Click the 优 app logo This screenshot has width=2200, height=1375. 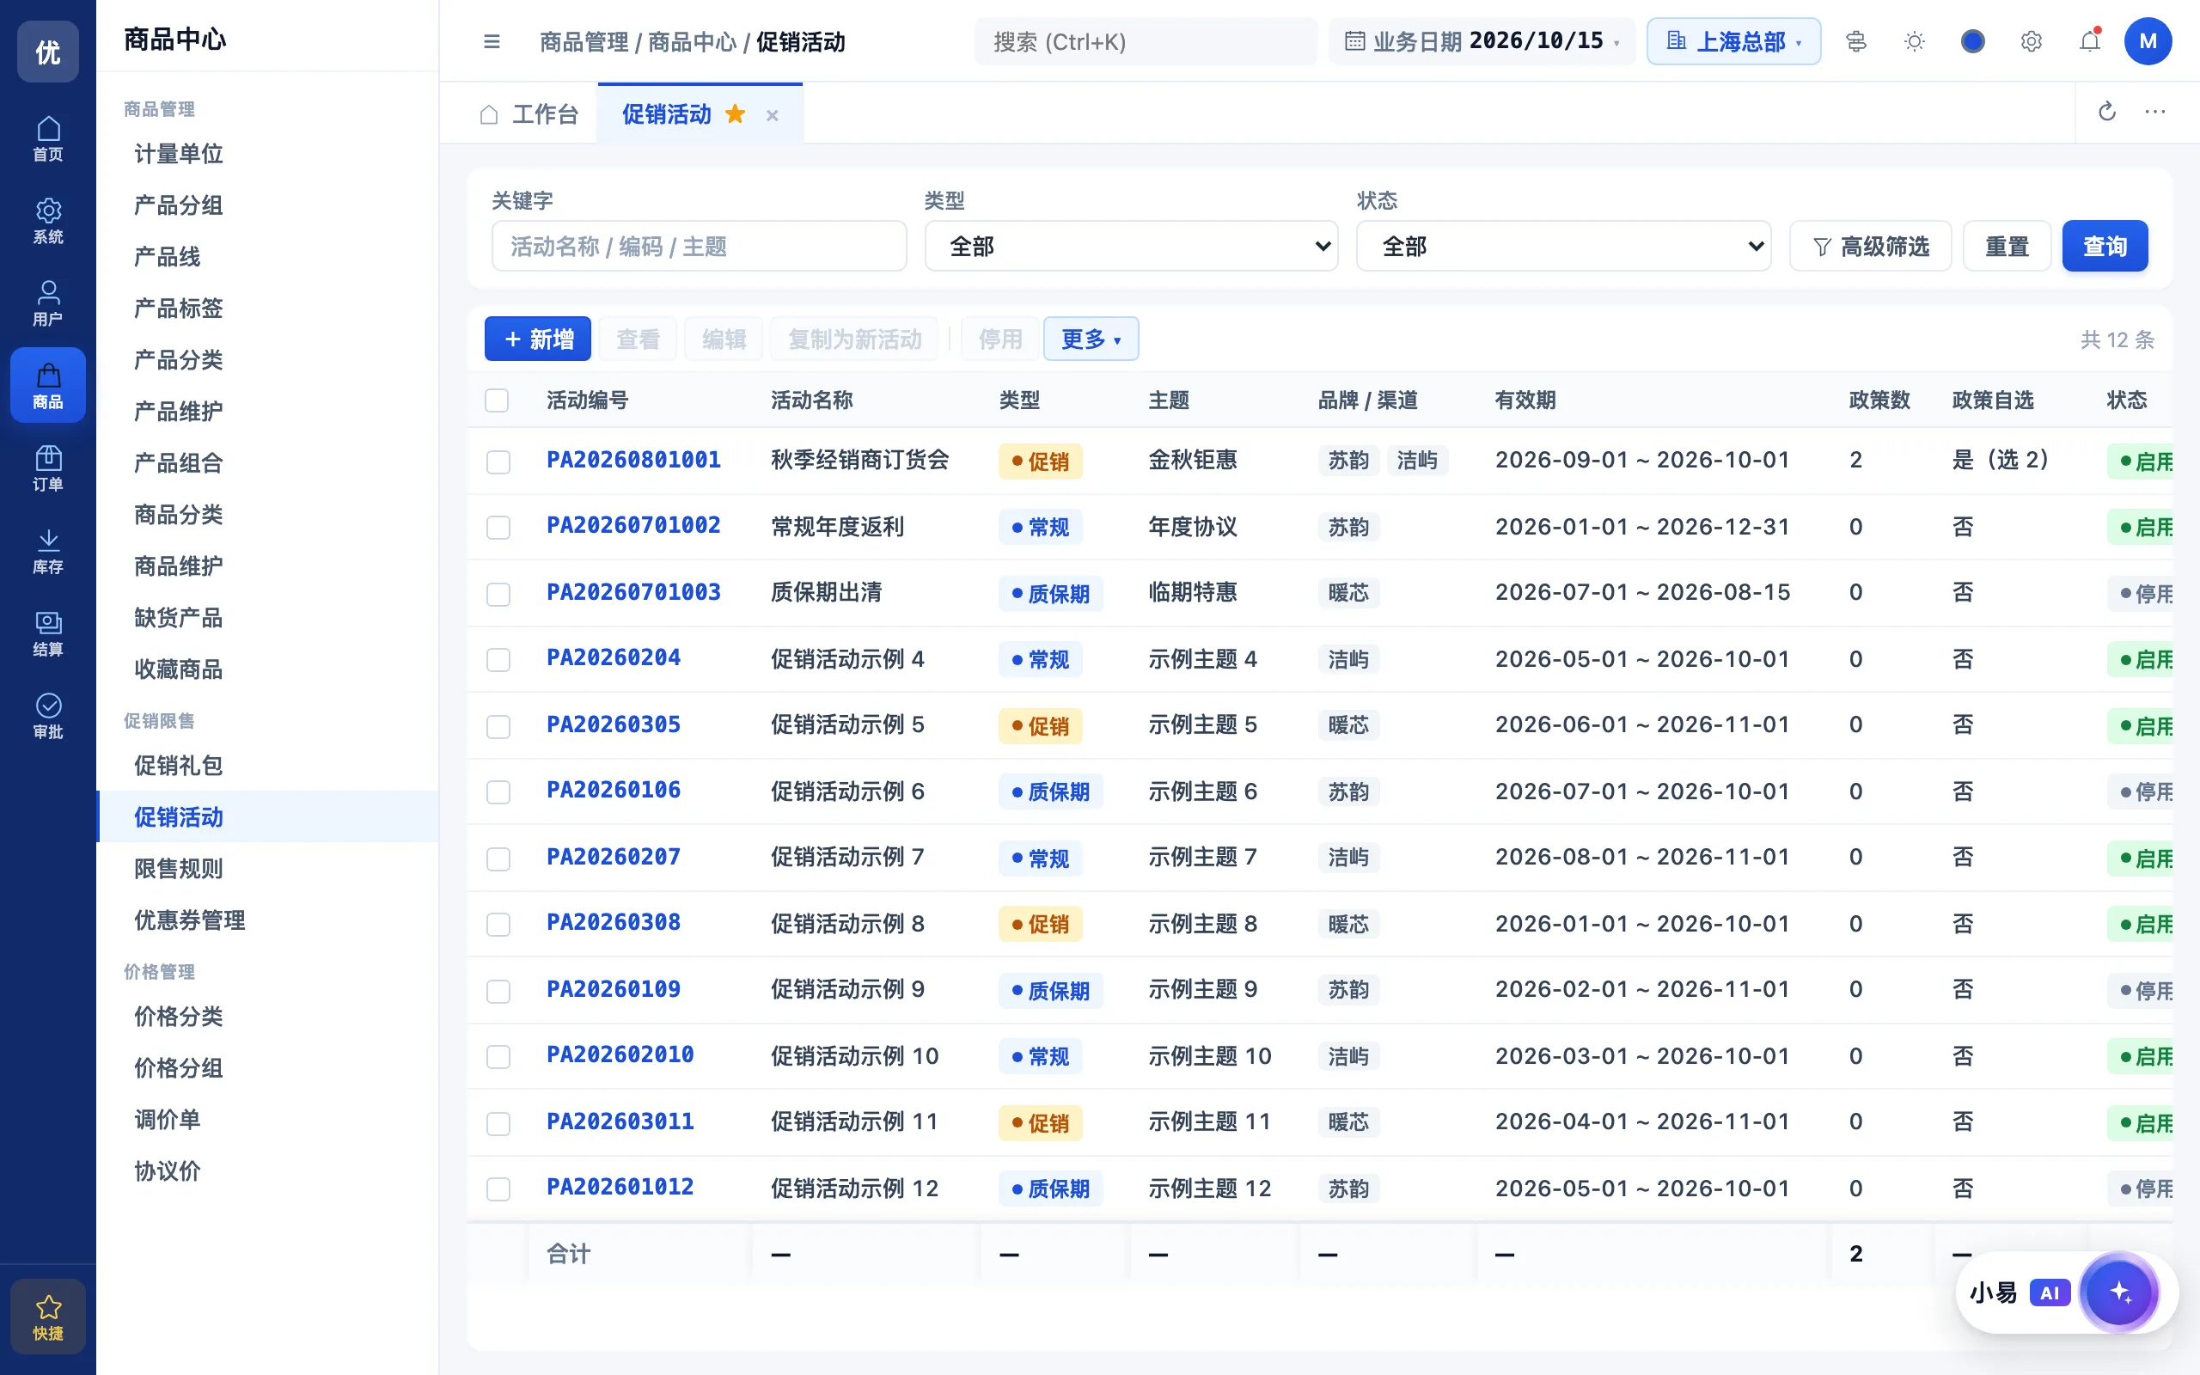48,52
